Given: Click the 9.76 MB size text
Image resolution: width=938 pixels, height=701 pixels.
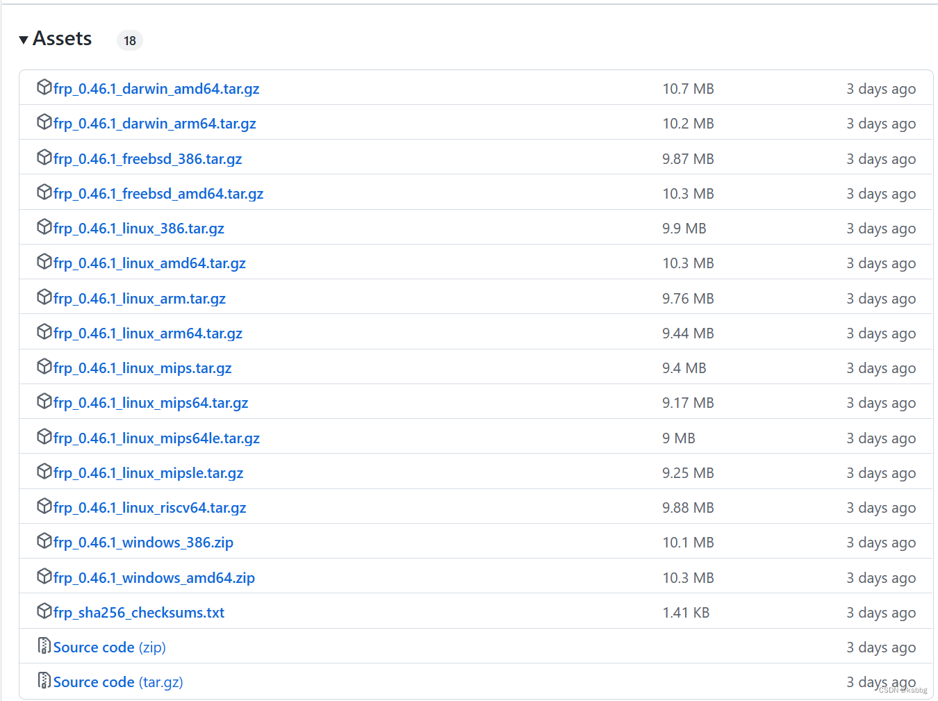Looking at the screenshot, I should tap(688, 299).
